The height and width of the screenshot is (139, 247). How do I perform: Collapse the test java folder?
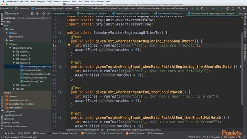coord(7,44)
